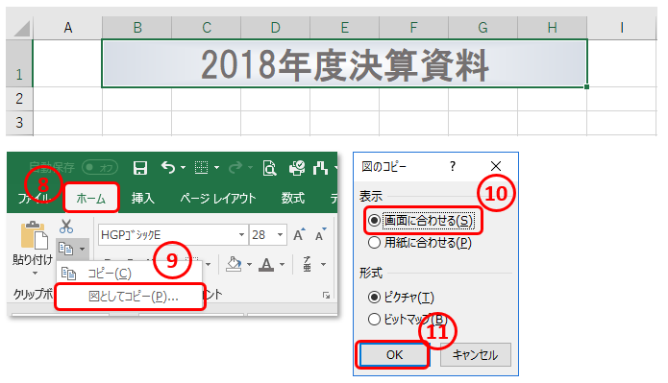The width and height of the screenshot is (668, 383).
Task: Expand the font name dropdown arrow
Action: tap(241, 235)
